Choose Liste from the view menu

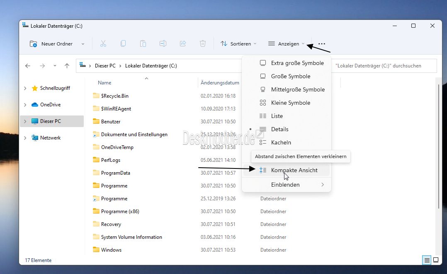(x=287, y=116)
